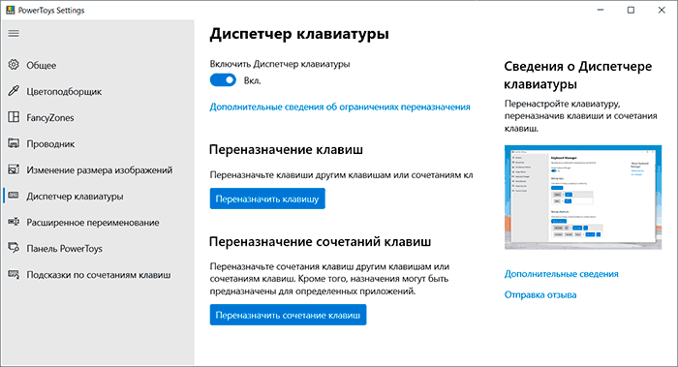
Task: Click the Диспетчер клавиатуры page heading
Action: pyautogui.click(x=299, y=34)
